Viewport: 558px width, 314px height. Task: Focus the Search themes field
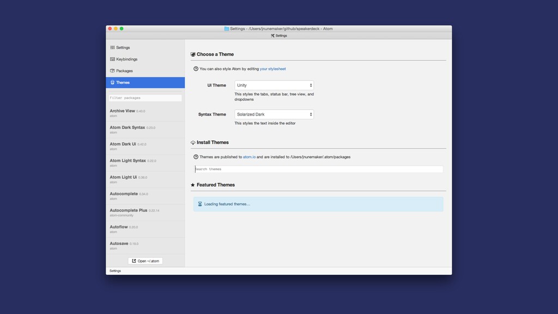click(318, 169)
